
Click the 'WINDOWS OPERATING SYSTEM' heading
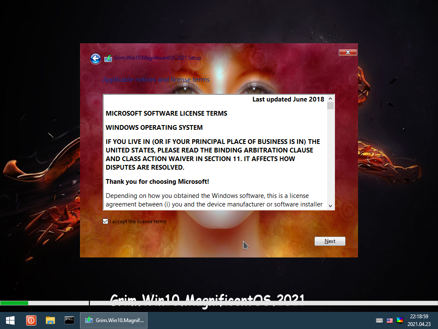coord(154,128)
